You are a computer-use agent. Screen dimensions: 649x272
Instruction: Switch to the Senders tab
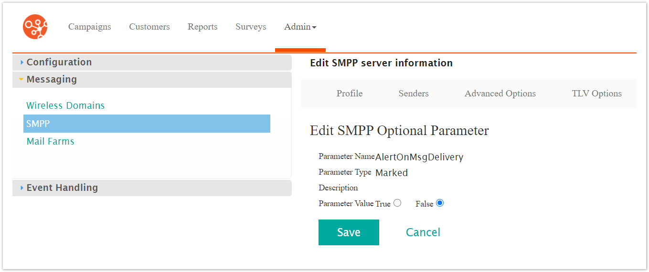click(x=413, y=94)
